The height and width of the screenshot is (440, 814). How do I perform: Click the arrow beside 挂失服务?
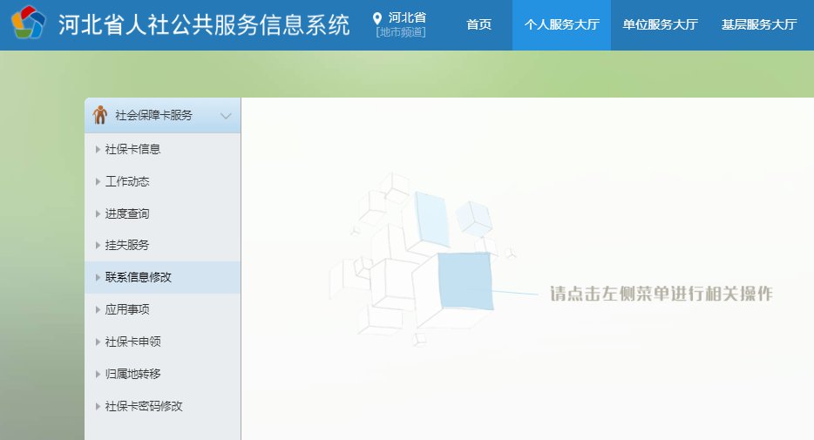pos(98,245)
